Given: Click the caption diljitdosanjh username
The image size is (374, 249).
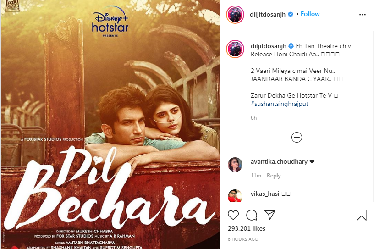Looking at the screenshot, I should point(268,46).
